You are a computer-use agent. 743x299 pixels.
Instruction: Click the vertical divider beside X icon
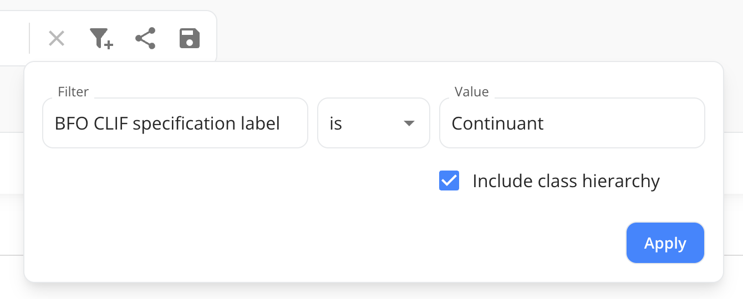tap(29, 39)
